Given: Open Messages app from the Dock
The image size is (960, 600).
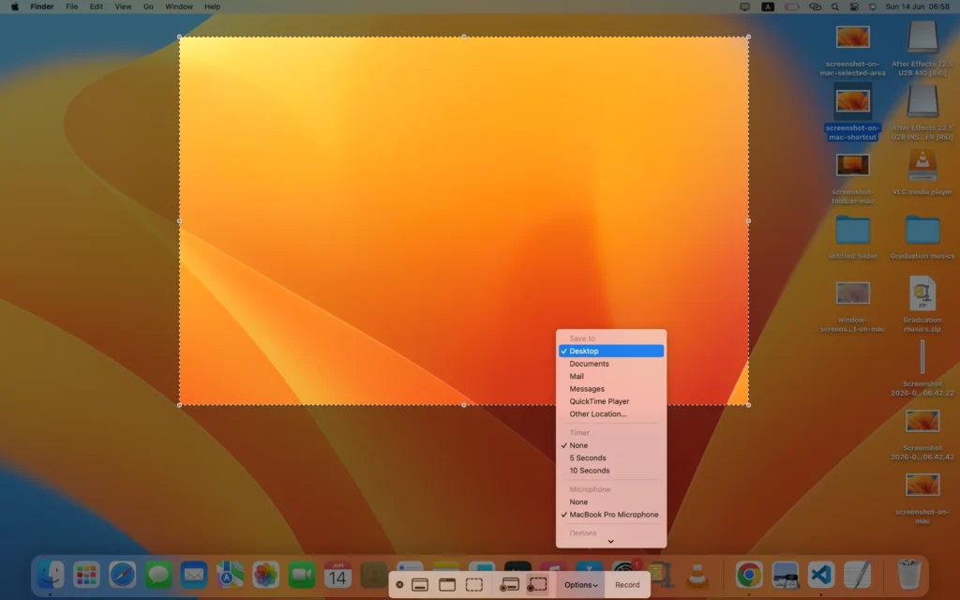Looking at the screenshot, I should [x=157, y=576].
